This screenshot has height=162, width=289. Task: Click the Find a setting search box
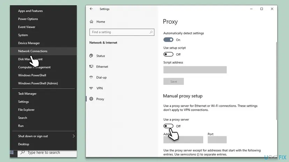pos(122,32)
